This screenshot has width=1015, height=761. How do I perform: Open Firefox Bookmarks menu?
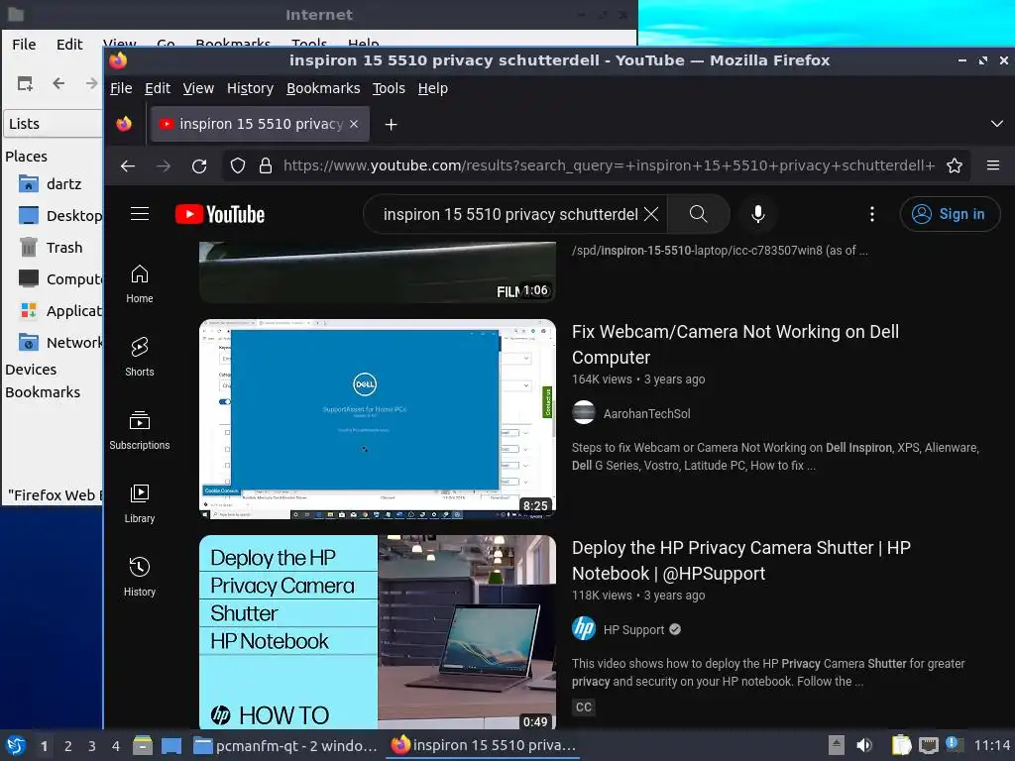[323, 88]
